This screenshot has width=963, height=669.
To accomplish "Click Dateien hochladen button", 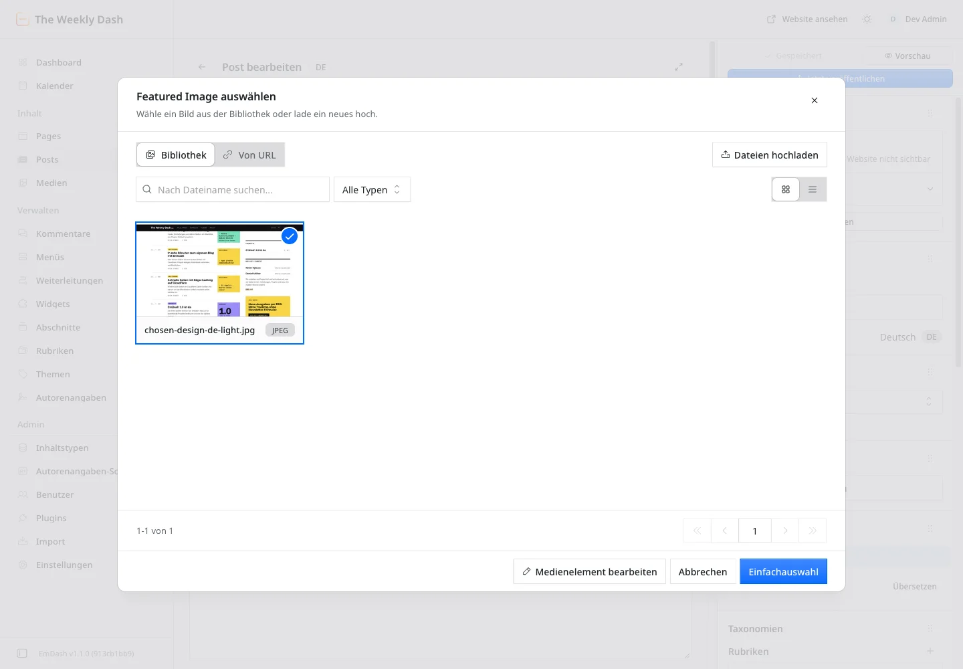I will coord(770,155).
